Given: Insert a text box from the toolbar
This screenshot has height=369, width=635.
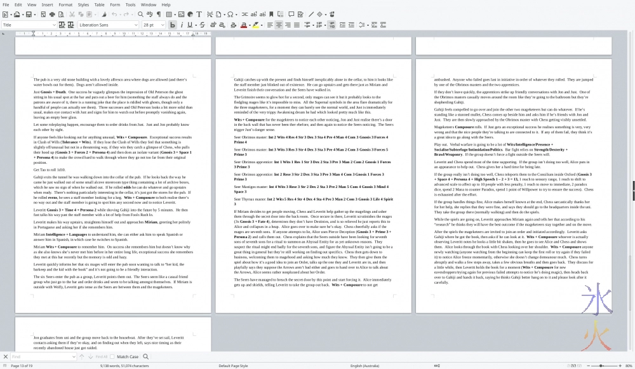Looking at the screenshot, I should click(x=199, y=14).
